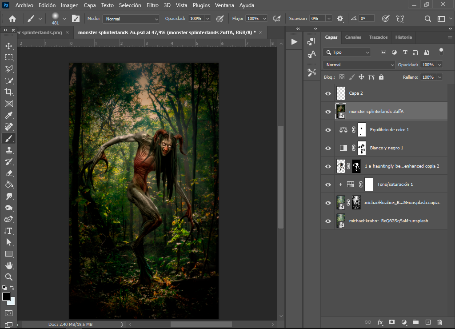The image size is (455, 329).
Task: Open the Capa menu
Action: (90, 5)
